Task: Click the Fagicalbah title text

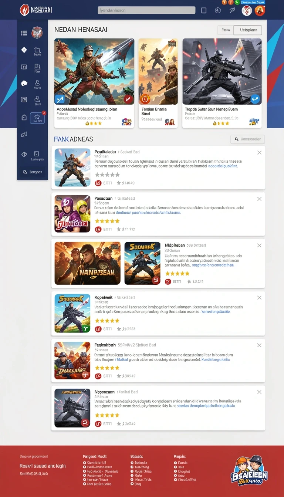Action: point(105,345)
